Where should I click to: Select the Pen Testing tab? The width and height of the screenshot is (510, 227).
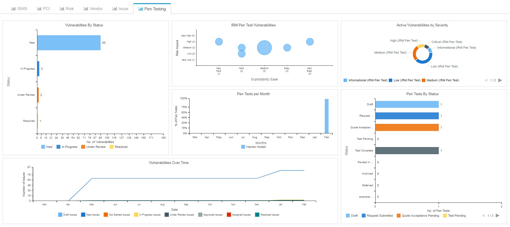pos(152,9)
